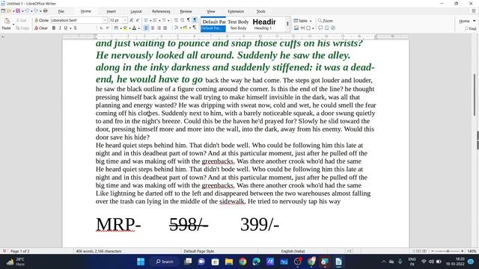The image size is (479, 269).
Task: Insert a comment with the speech bubble icon
Action: (320, 28)
